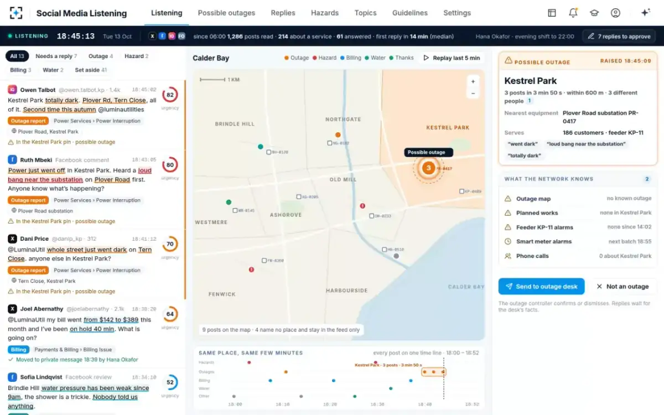Open the Replies tab
Screen dimensions: 664x415
coord(283,13)
